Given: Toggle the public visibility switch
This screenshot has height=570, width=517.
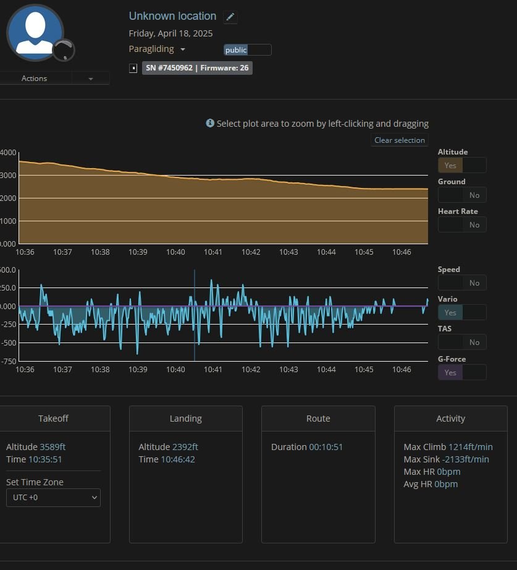Looking at the screenshot, I should tap(248, 50).
